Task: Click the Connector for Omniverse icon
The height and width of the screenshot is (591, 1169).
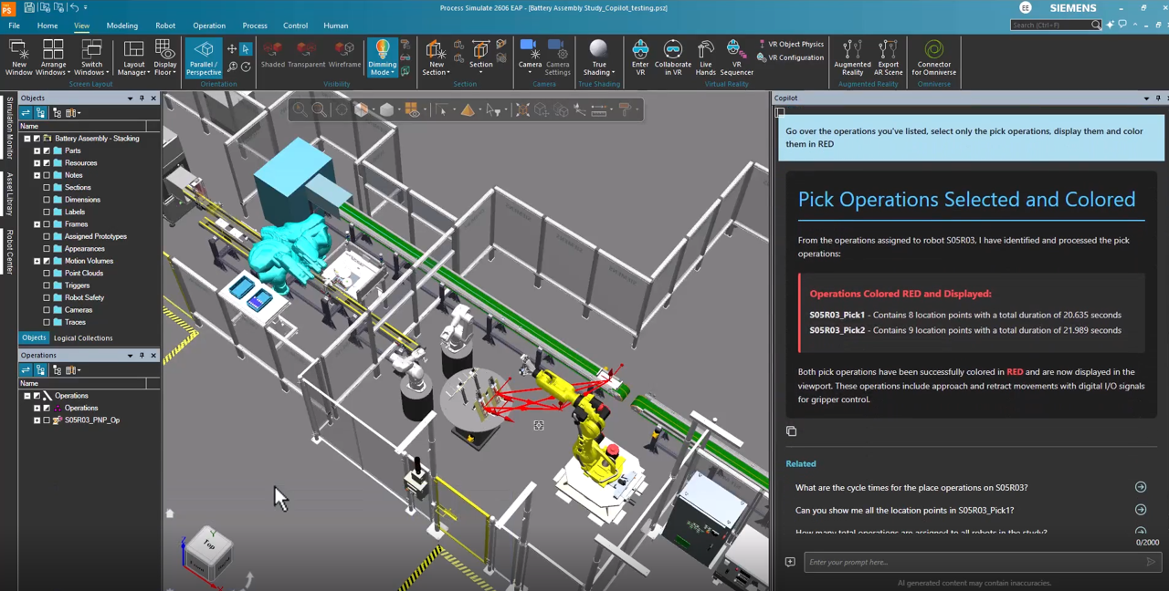Action: [933, 57]
